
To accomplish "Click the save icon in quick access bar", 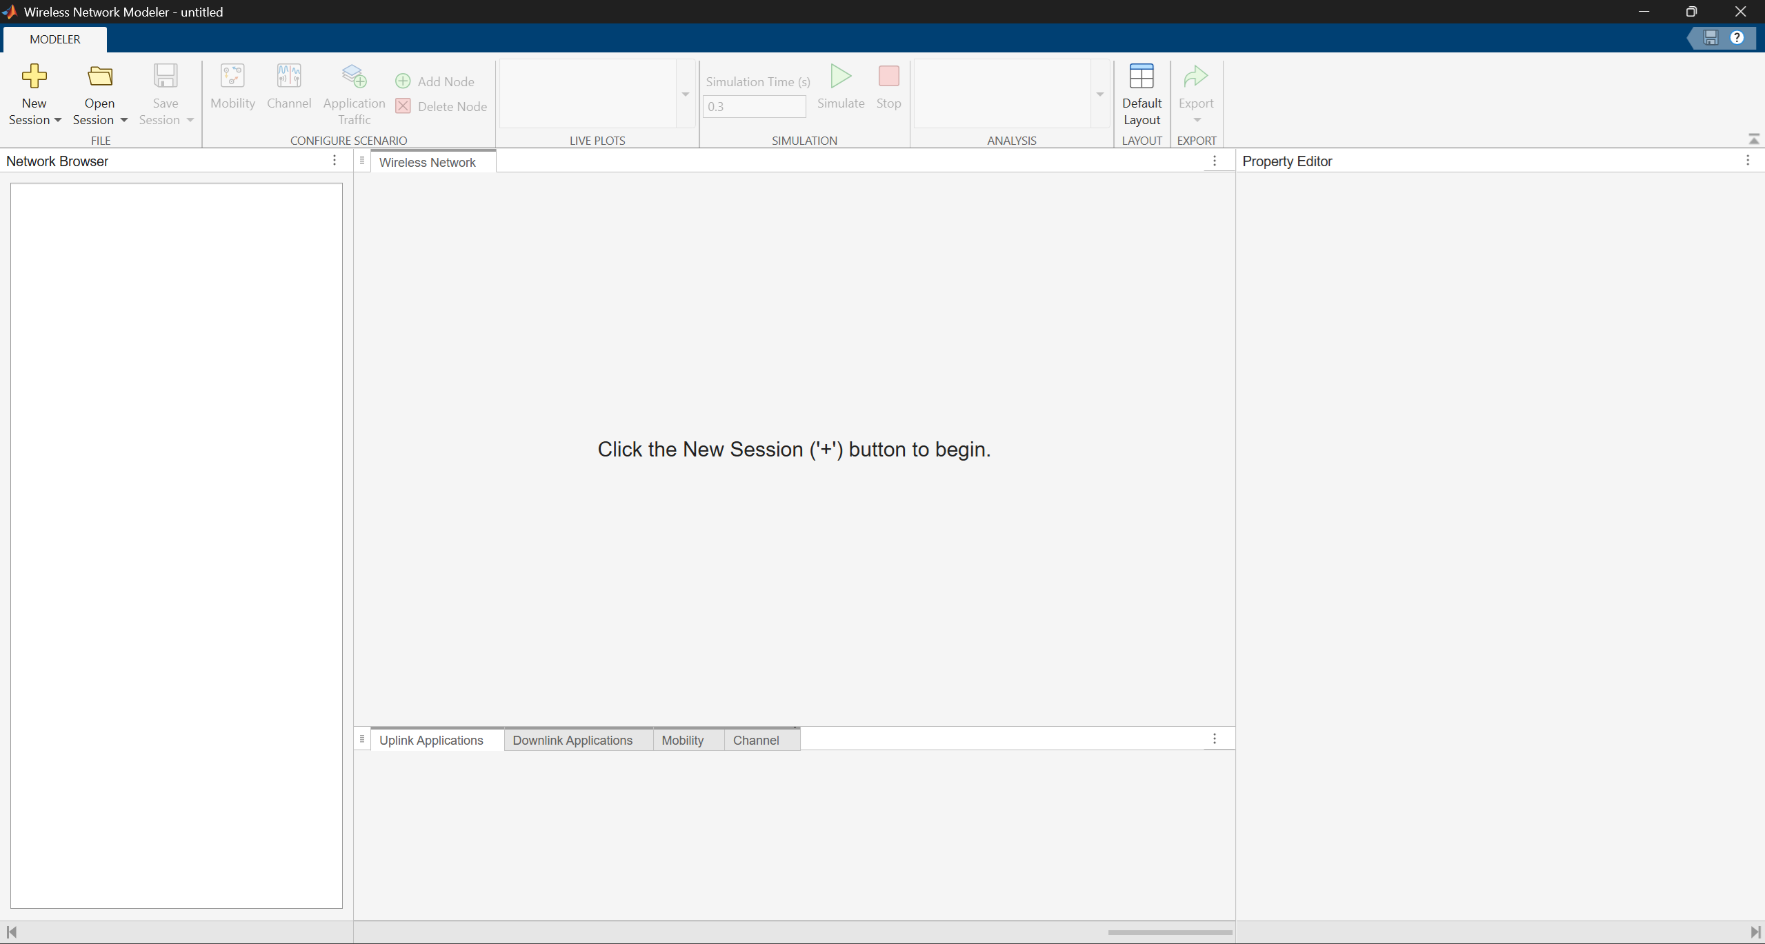I will 1711,38.
